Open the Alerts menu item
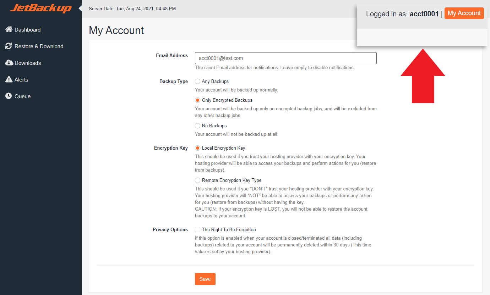 (x=21, y=80)
